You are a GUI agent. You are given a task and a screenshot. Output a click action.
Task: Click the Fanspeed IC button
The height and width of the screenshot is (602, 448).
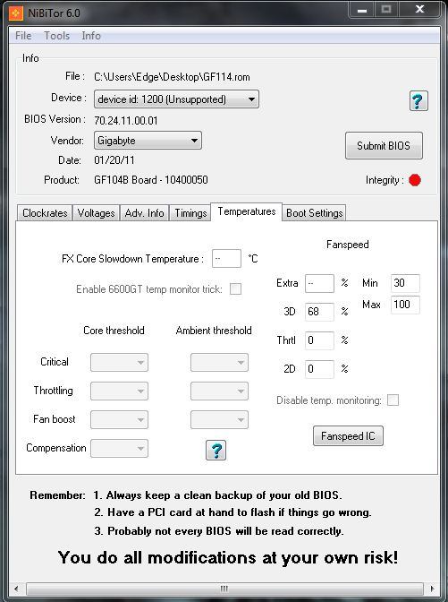coord(348,436)
